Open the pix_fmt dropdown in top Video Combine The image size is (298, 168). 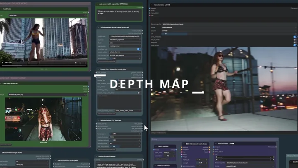pyautogui.click(x=229, y=31)
